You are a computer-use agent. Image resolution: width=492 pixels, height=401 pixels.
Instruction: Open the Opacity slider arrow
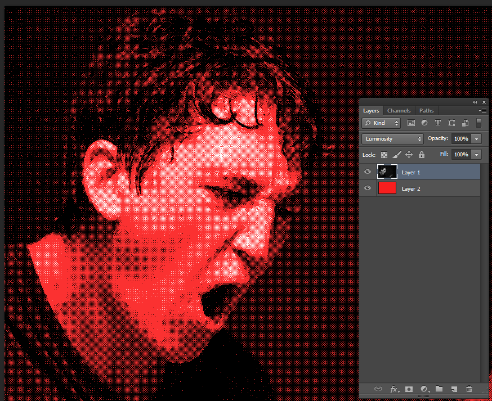476,138
